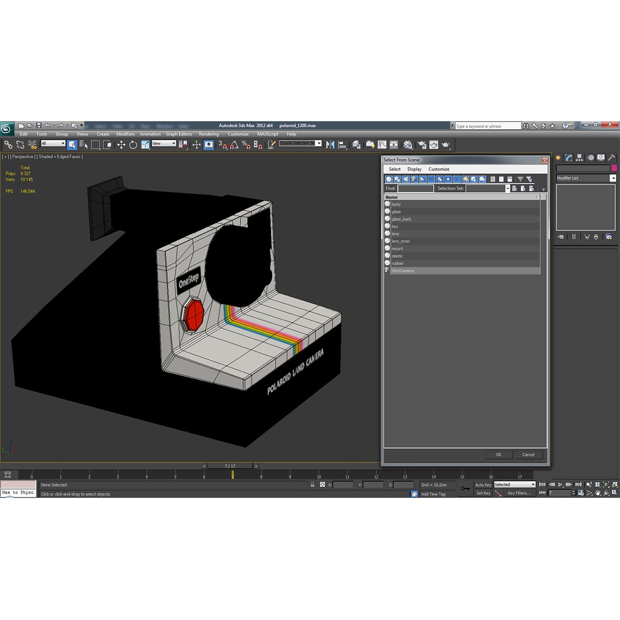
Task: Switch to the Modify panel tab
Action: click(568, 158)
